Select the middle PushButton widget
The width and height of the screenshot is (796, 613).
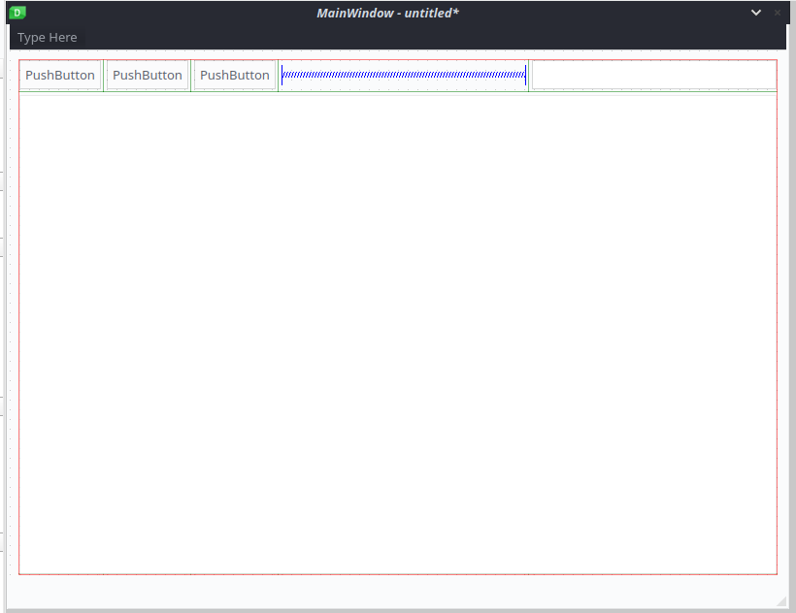coord(148,75)
